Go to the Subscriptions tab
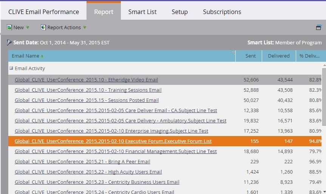Screen dimensions: 326x194 222,12
